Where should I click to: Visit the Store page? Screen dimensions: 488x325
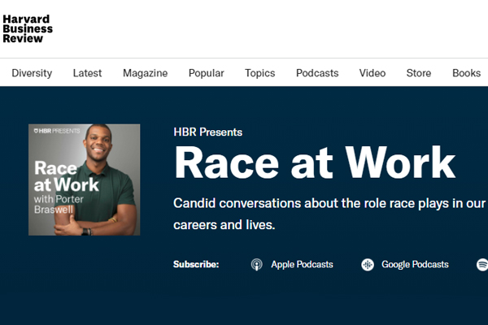pyautogui.click(x=419, y=73)
